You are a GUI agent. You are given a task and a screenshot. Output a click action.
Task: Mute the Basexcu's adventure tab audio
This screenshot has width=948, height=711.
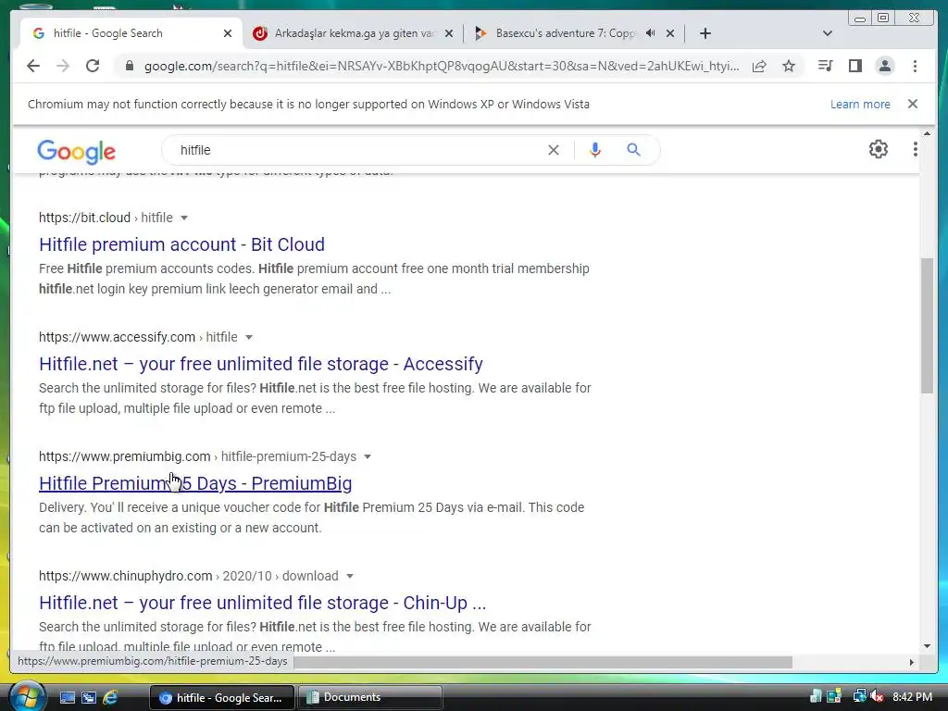(651, 33)
